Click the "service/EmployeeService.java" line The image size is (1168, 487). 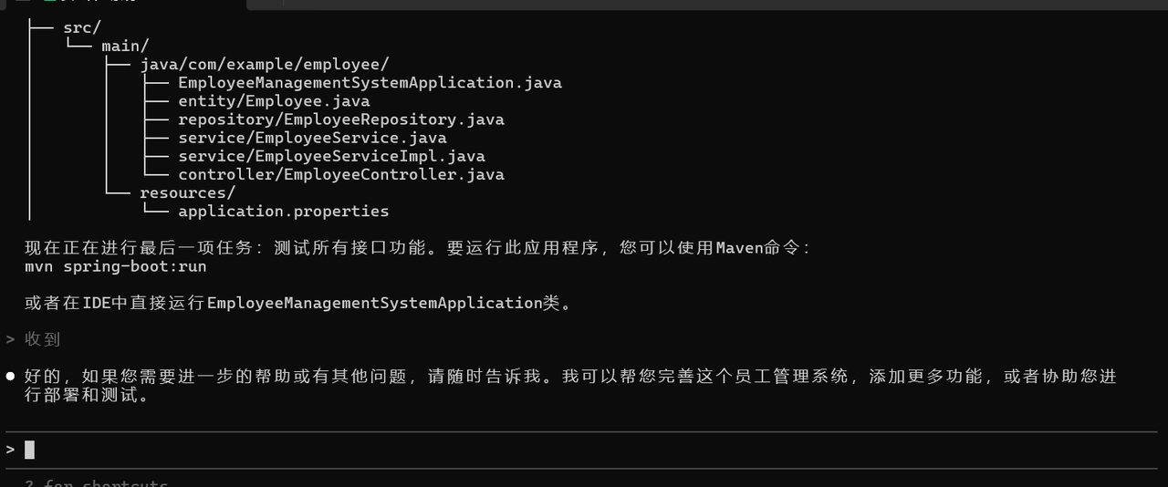[x=312, y=138]
